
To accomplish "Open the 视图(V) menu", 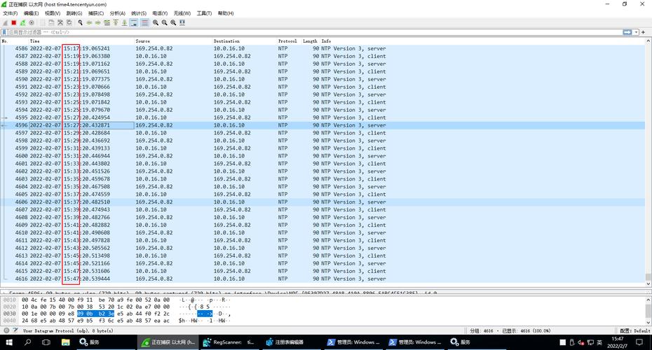I will click(53, 13).
